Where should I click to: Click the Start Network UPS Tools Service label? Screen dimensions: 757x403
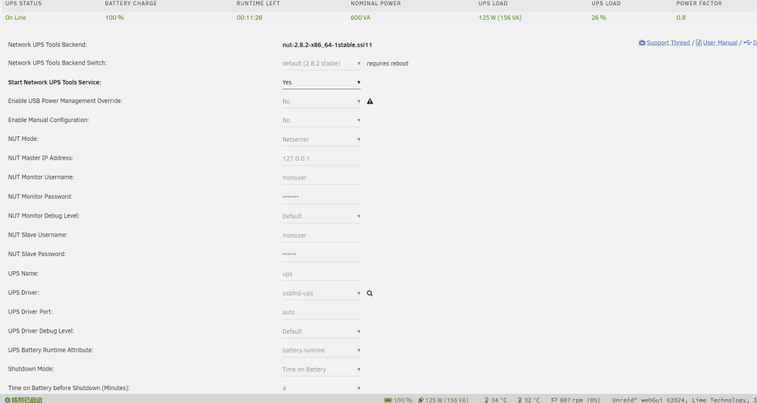coord(55,83)
